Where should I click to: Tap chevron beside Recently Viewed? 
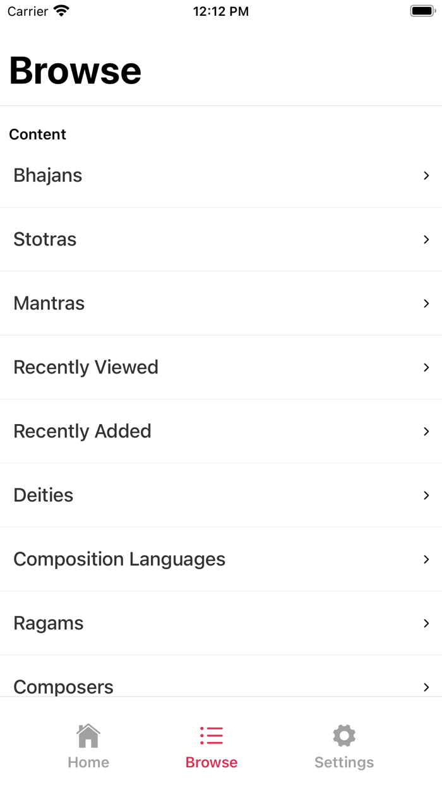[426, 367]
